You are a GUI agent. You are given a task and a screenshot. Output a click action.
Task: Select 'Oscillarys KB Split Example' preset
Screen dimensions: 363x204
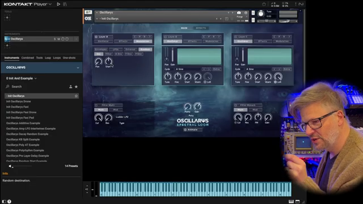[x=23, y=139]
